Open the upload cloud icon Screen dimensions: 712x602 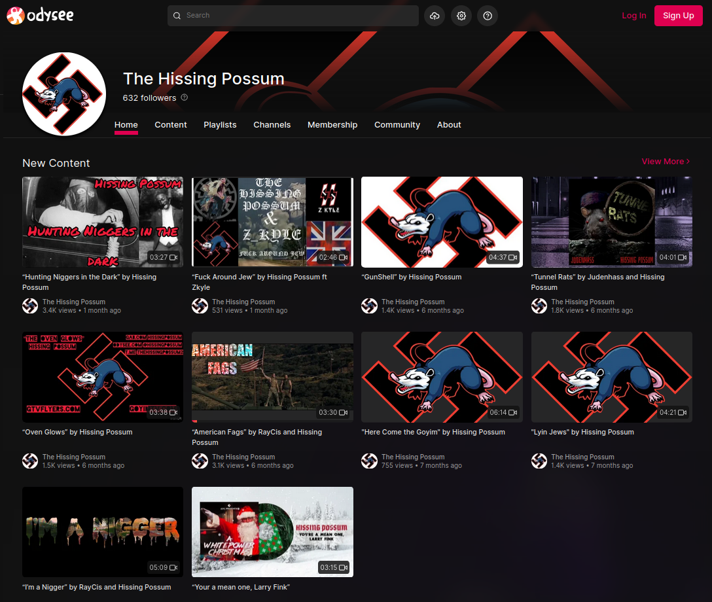point(435,16)
